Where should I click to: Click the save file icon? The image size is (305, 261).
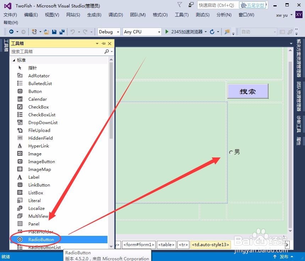(x=54, y=32)
